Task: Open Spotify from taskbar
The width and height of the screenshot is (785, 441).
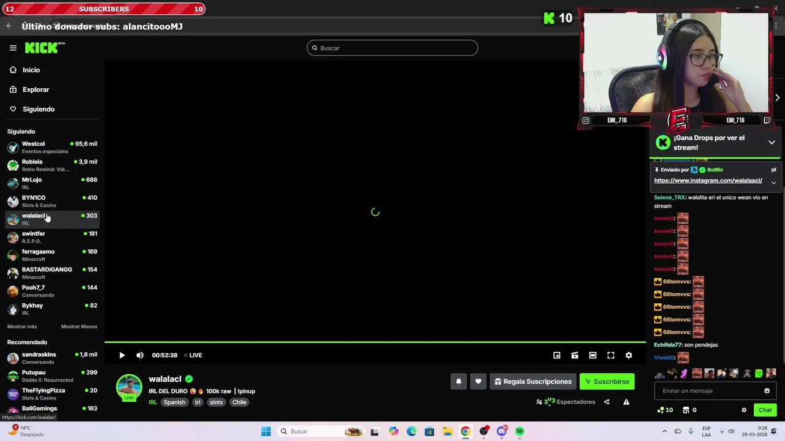Action: coord(519,431)
